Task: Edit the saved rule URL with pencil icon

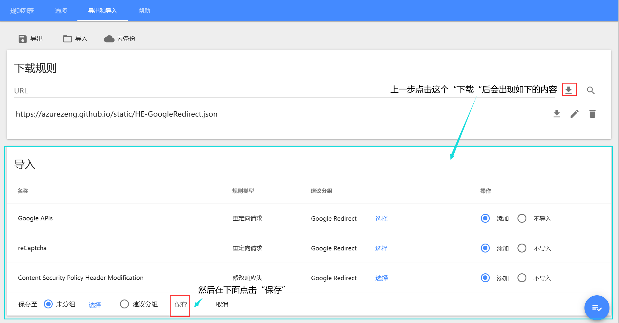Action: tap(574, 114)
